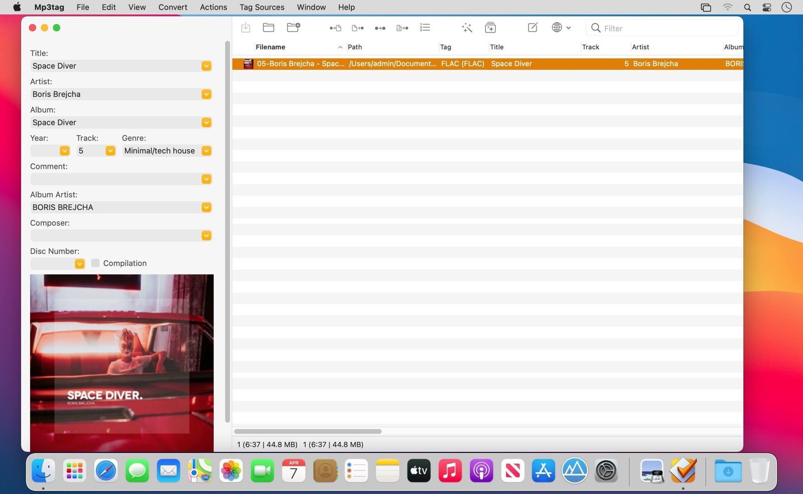Click the Actions magic wand icon

[467, 28]
